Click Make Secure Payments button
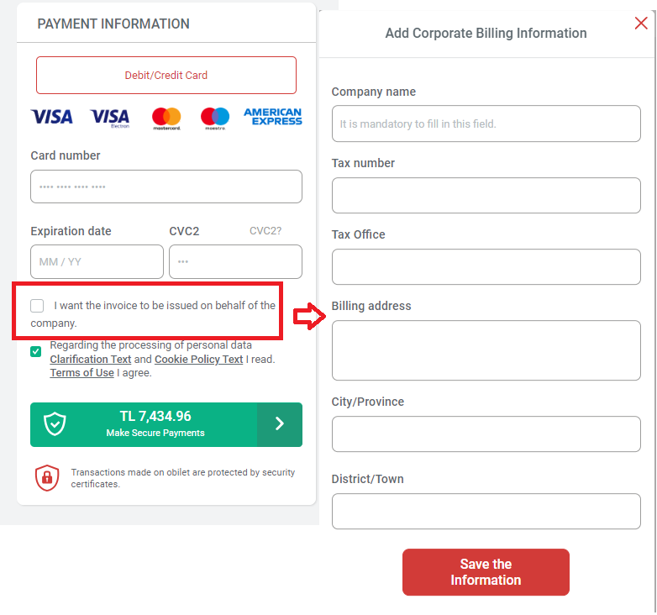Image resolution: width=657 pixels, height=615 pixels. [166, 425]
